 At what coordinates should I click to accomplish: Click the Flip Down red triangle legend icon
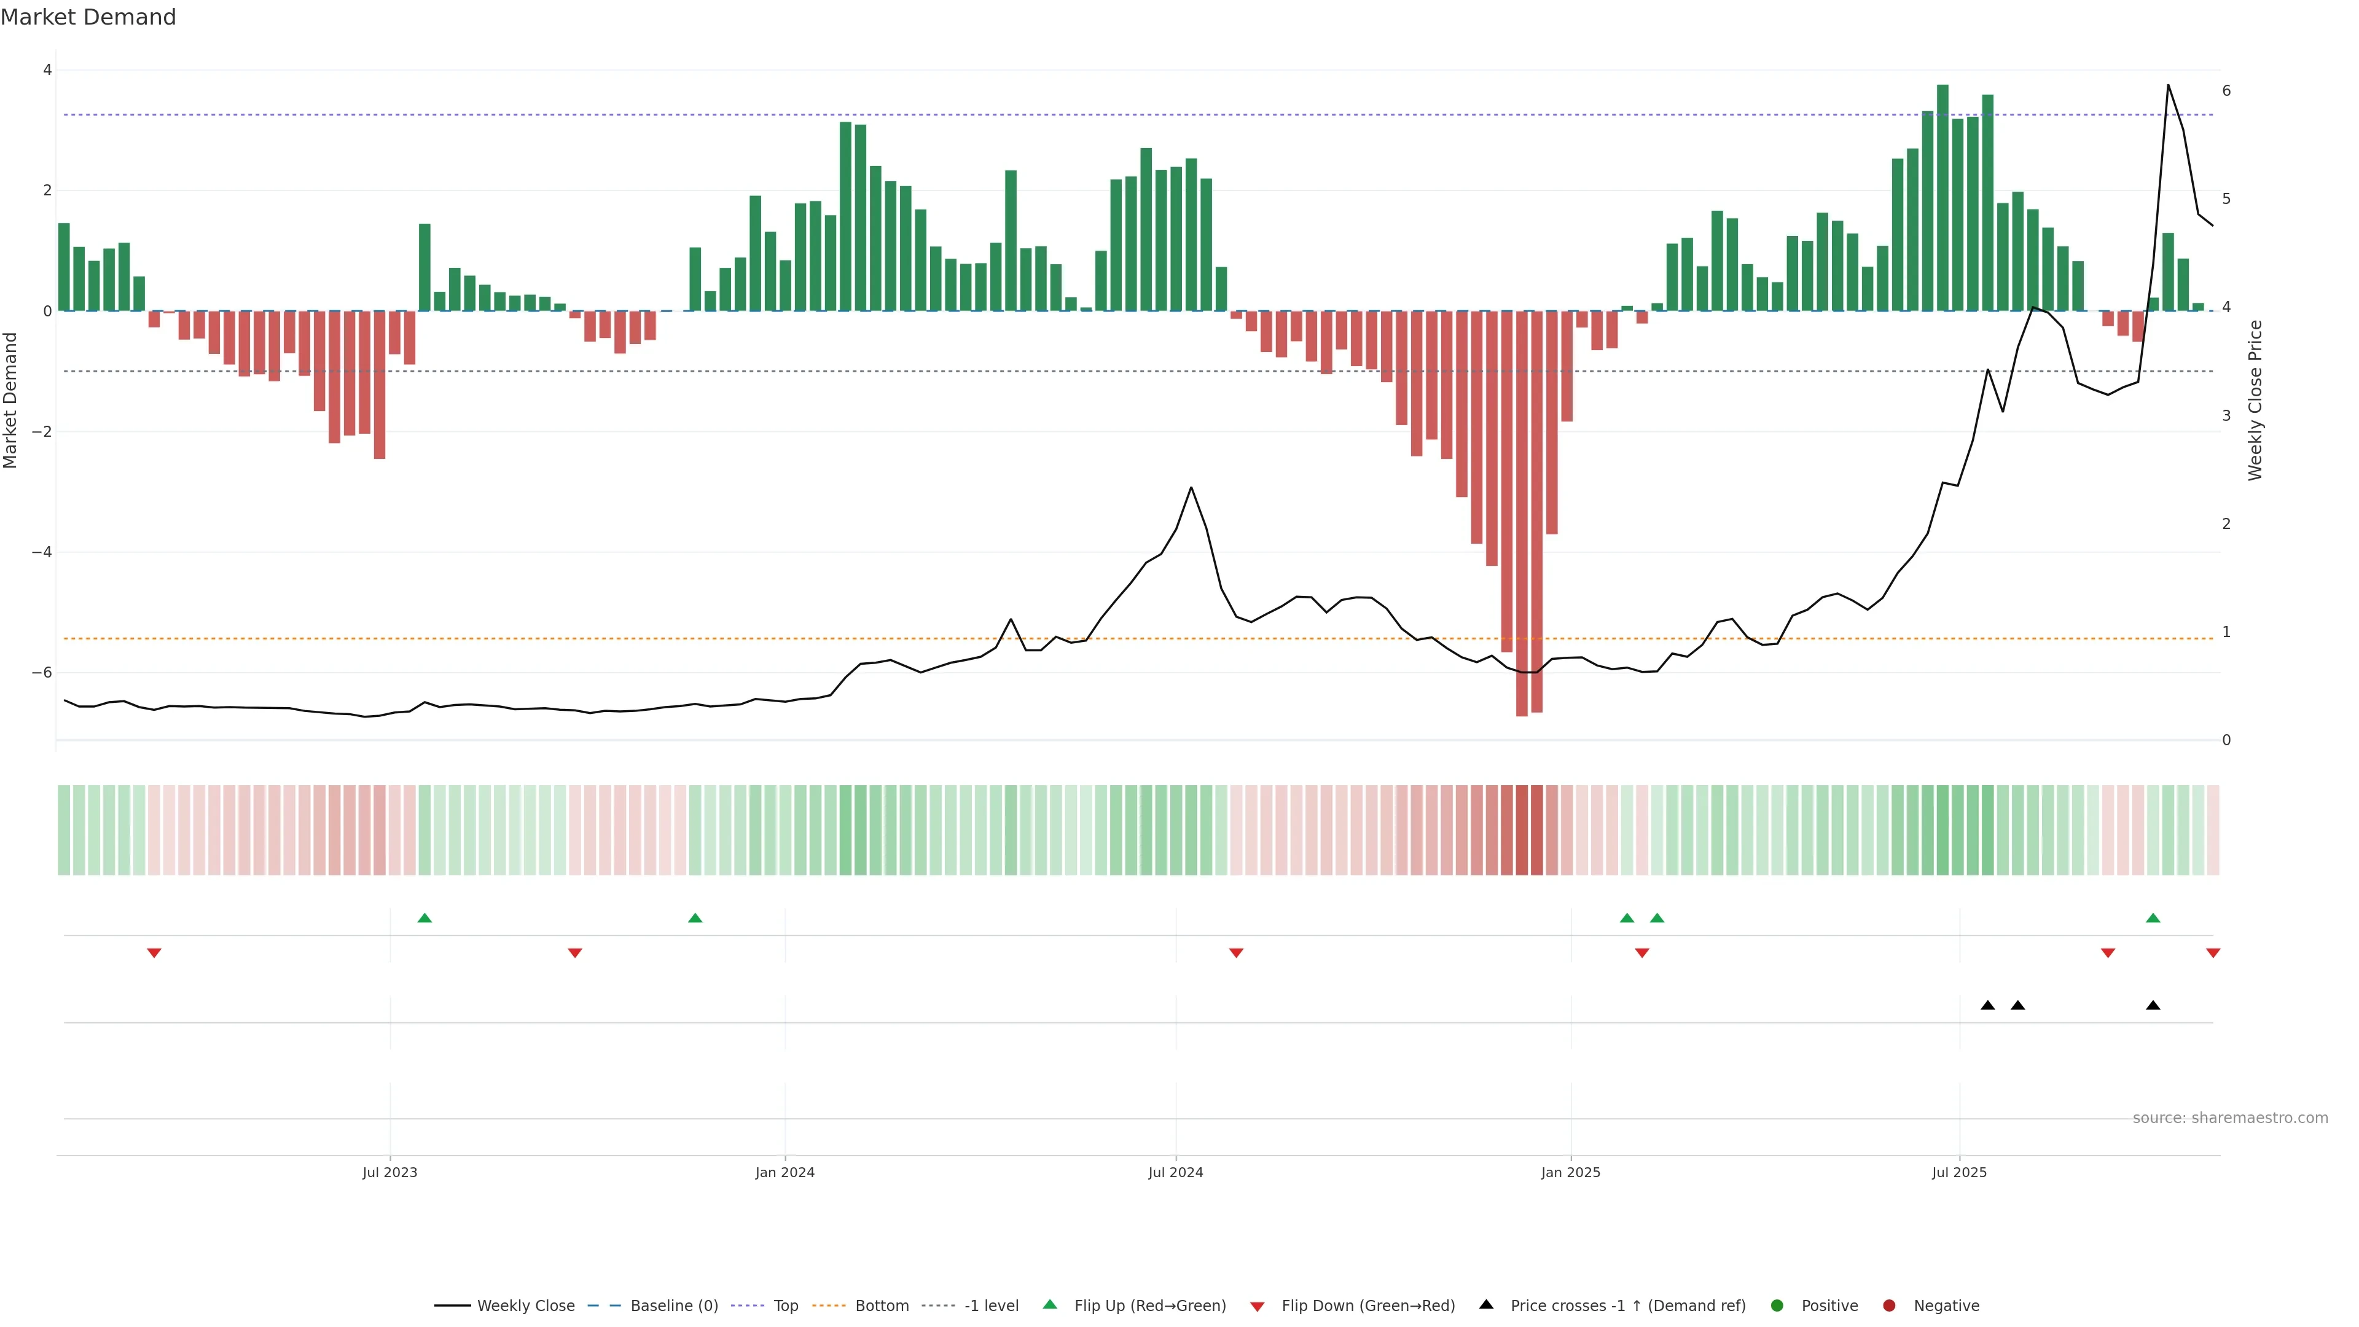point(1258,1306)
